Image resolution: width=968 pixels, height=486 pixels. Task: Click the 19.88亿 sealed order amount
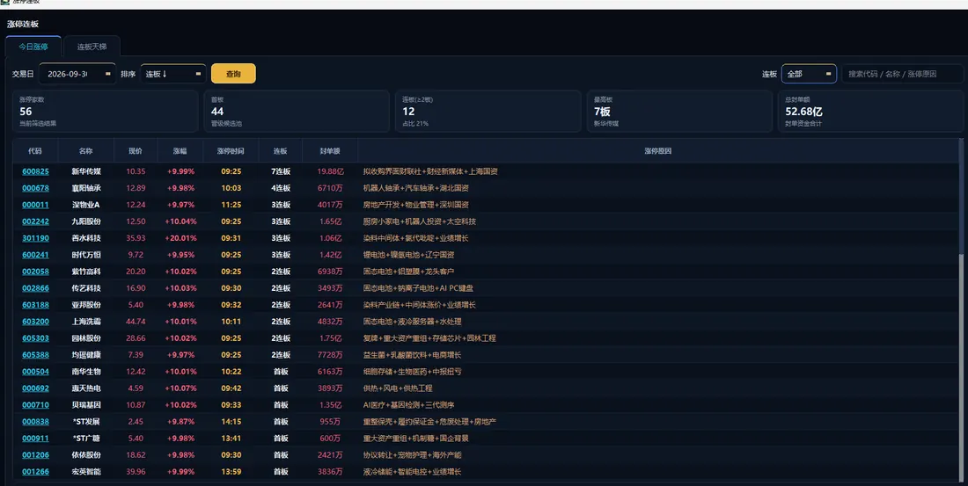click(330, 171)
